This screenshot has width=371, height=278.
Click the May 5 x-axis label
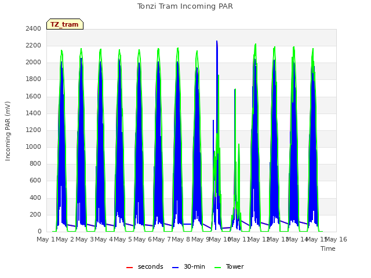coord(123,239)
